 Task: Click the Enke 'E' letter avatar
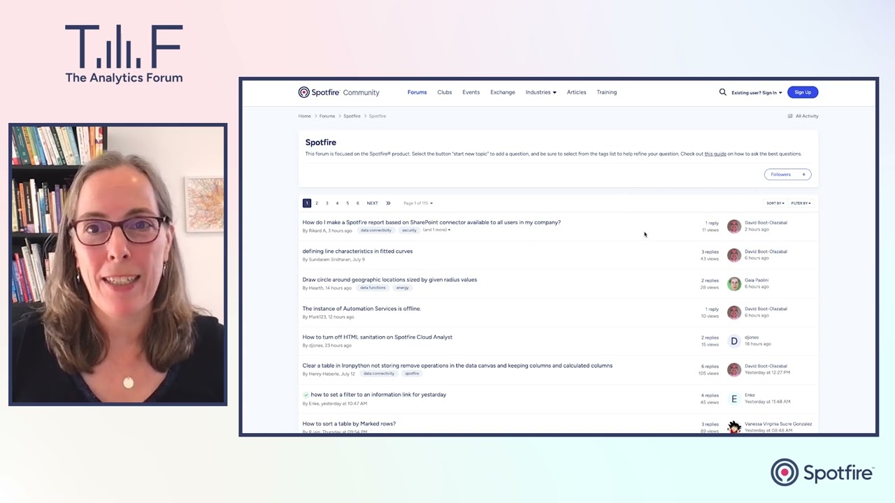point(733,399)
